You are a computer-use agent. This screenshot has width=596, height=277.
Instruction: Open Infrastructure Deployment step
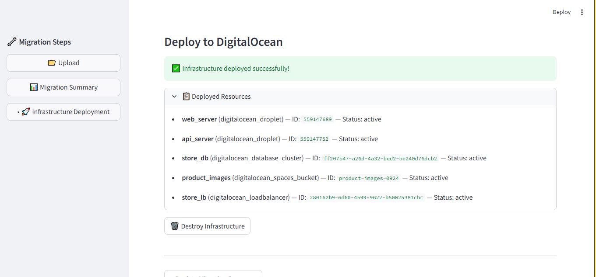[x=63, y=112]
